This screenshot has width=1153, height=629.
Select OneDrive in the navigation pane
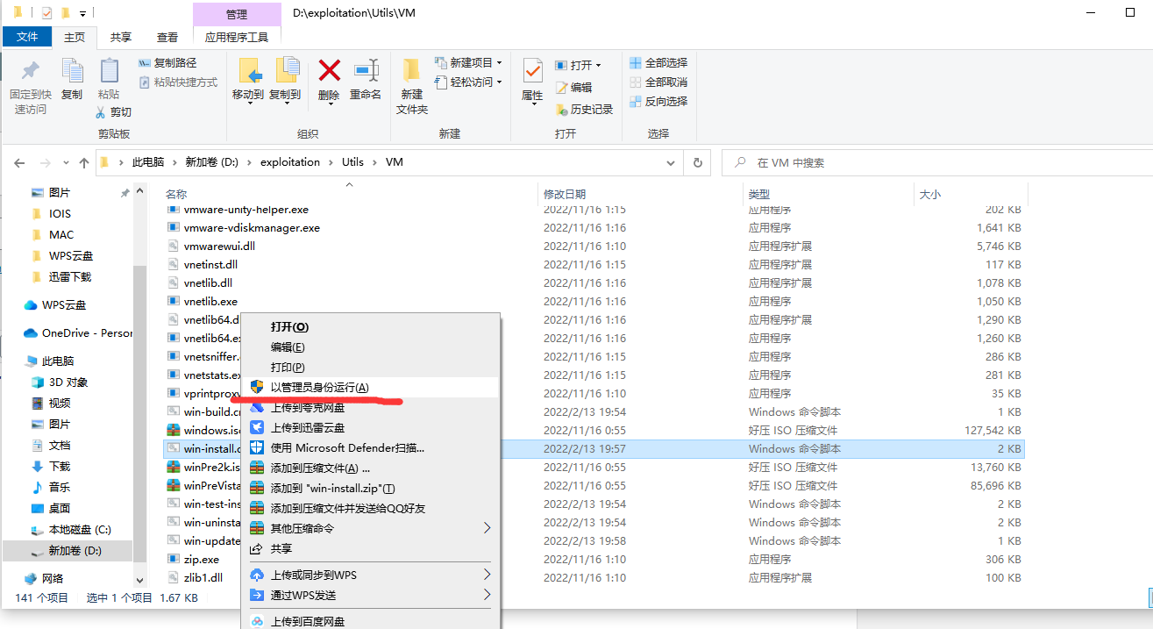pyautogui.click(x=77, y=332)
